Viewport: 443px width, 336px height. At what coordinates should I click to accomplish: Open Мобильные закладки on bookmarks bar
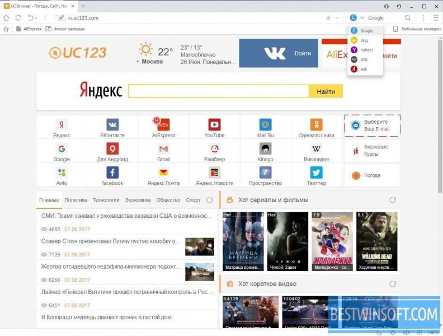(417, 29)
